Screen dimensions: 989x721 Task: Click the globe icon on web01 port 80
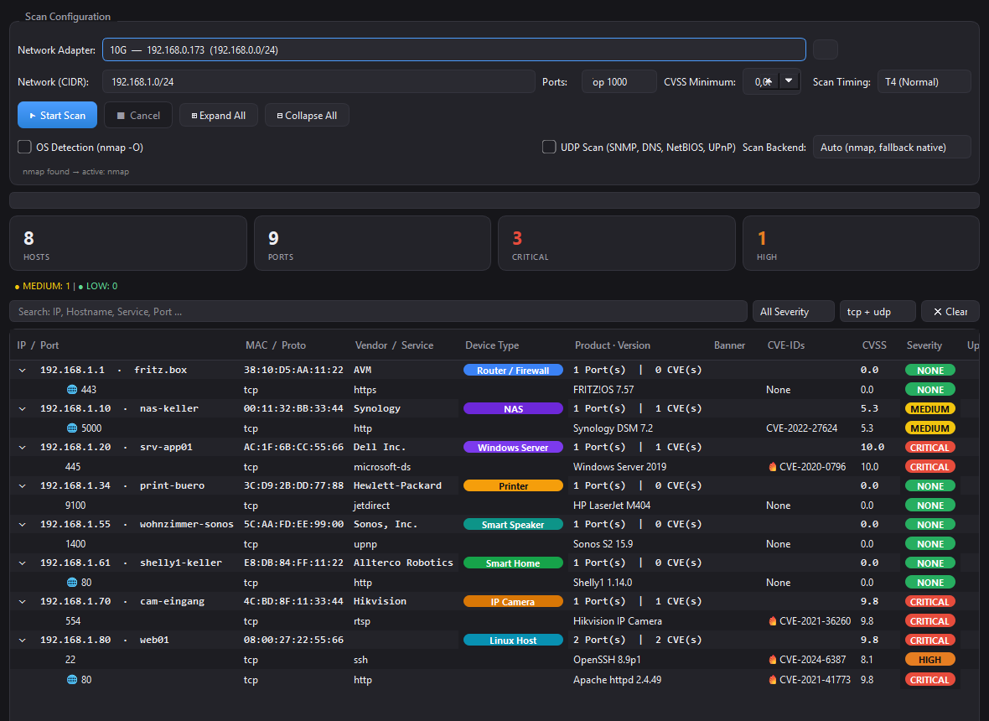pos(72,679)
